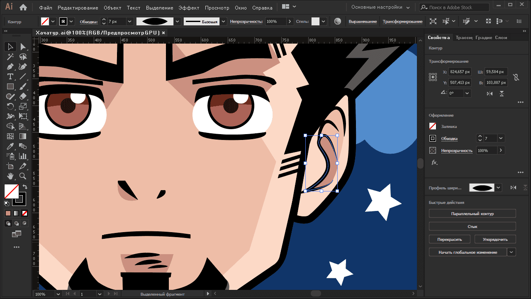Reset to default fill and stroke

[x=7, y=203]
